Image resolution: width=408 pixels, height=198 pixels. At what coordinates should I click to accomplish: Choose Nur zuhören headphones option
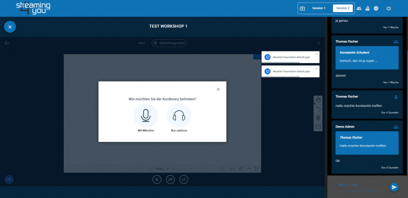179,115
